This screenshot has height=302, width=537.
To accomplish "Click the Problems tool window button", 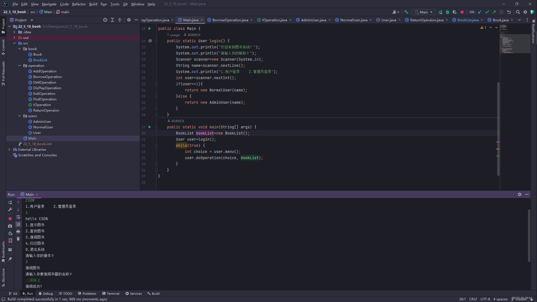I will pyautogui.click(x=87, y=293).
